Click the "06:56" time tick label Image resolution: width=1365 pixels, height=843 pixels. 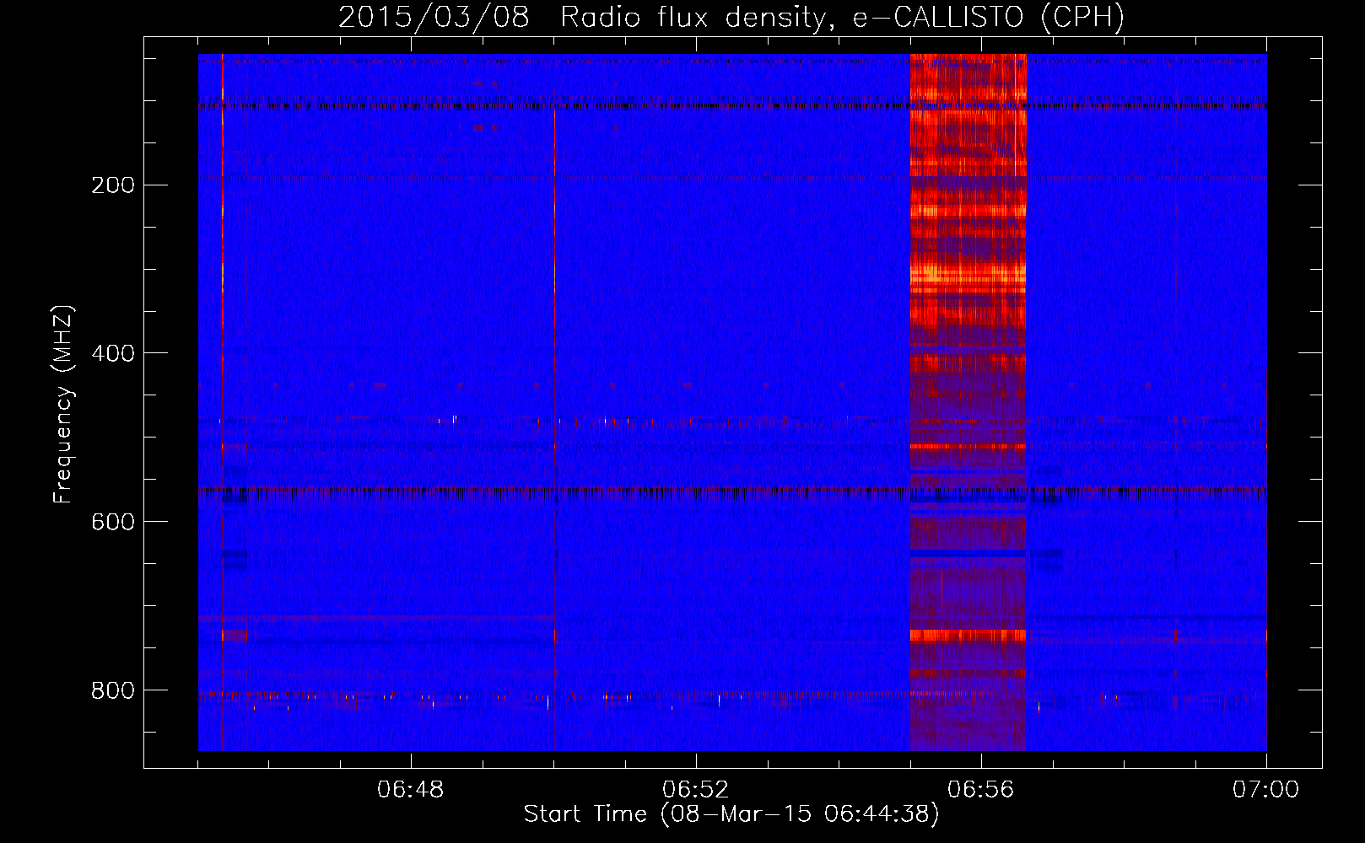pos(981,790)
